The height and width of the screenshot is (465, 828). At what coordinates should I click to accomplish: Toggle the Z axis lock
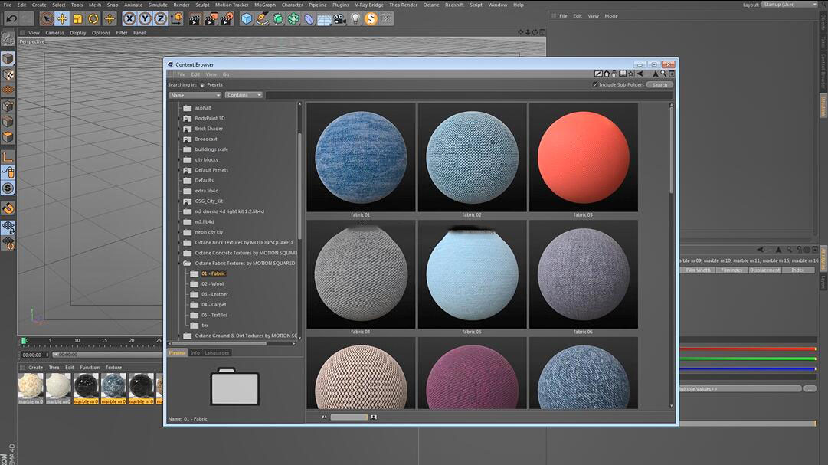click(161, 19)
